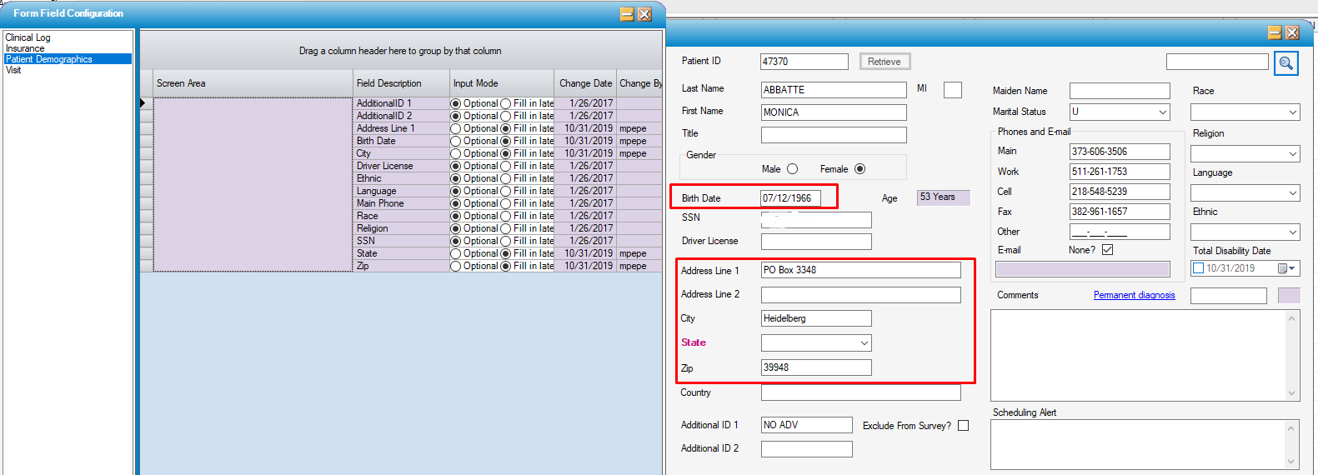Expand the Race dropdown
Image resolution: width=1318 pixels, height=475 pixels.
coord(1292,112)
